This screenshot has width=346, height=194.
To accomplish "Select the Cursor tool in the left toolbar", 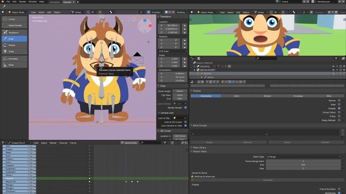I will [15, 19].
